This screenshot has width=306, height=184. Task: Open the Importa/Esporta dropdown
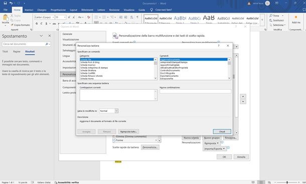pyautogui.click(x=215, y=149)
